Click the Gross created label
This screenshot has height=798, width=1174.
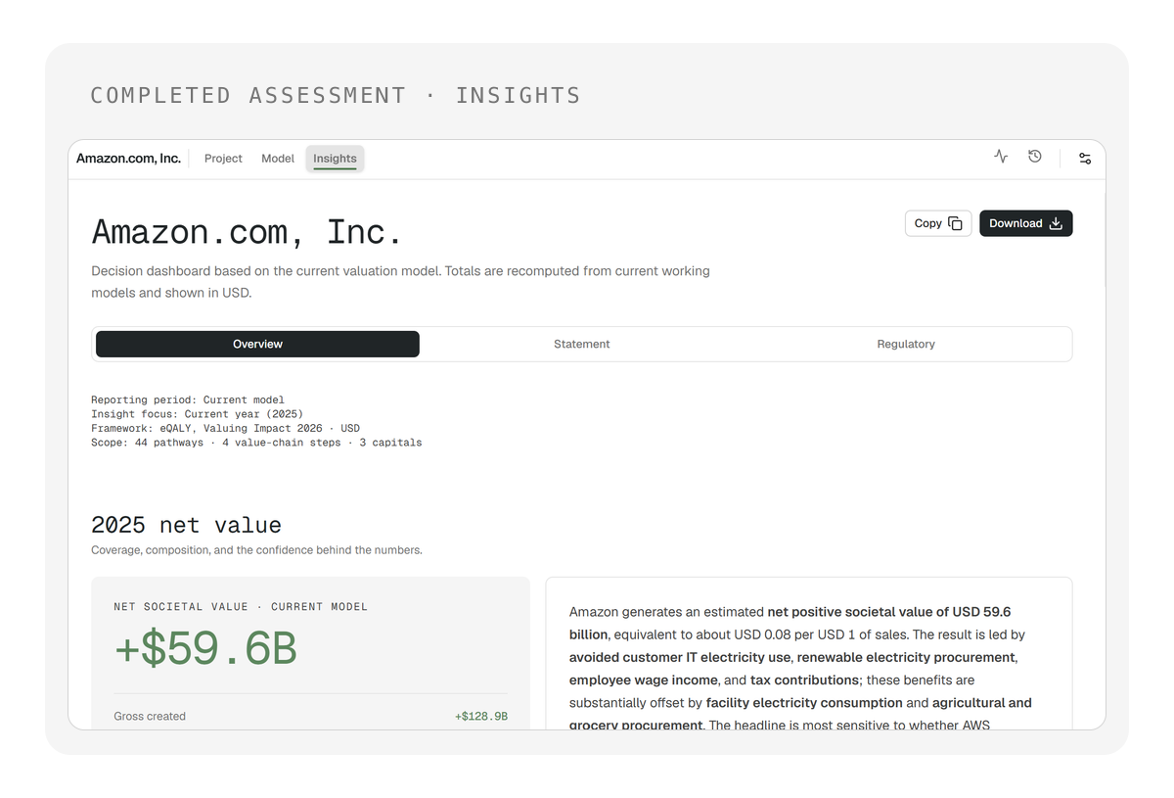pyautogui.click(x=150, y=717)
